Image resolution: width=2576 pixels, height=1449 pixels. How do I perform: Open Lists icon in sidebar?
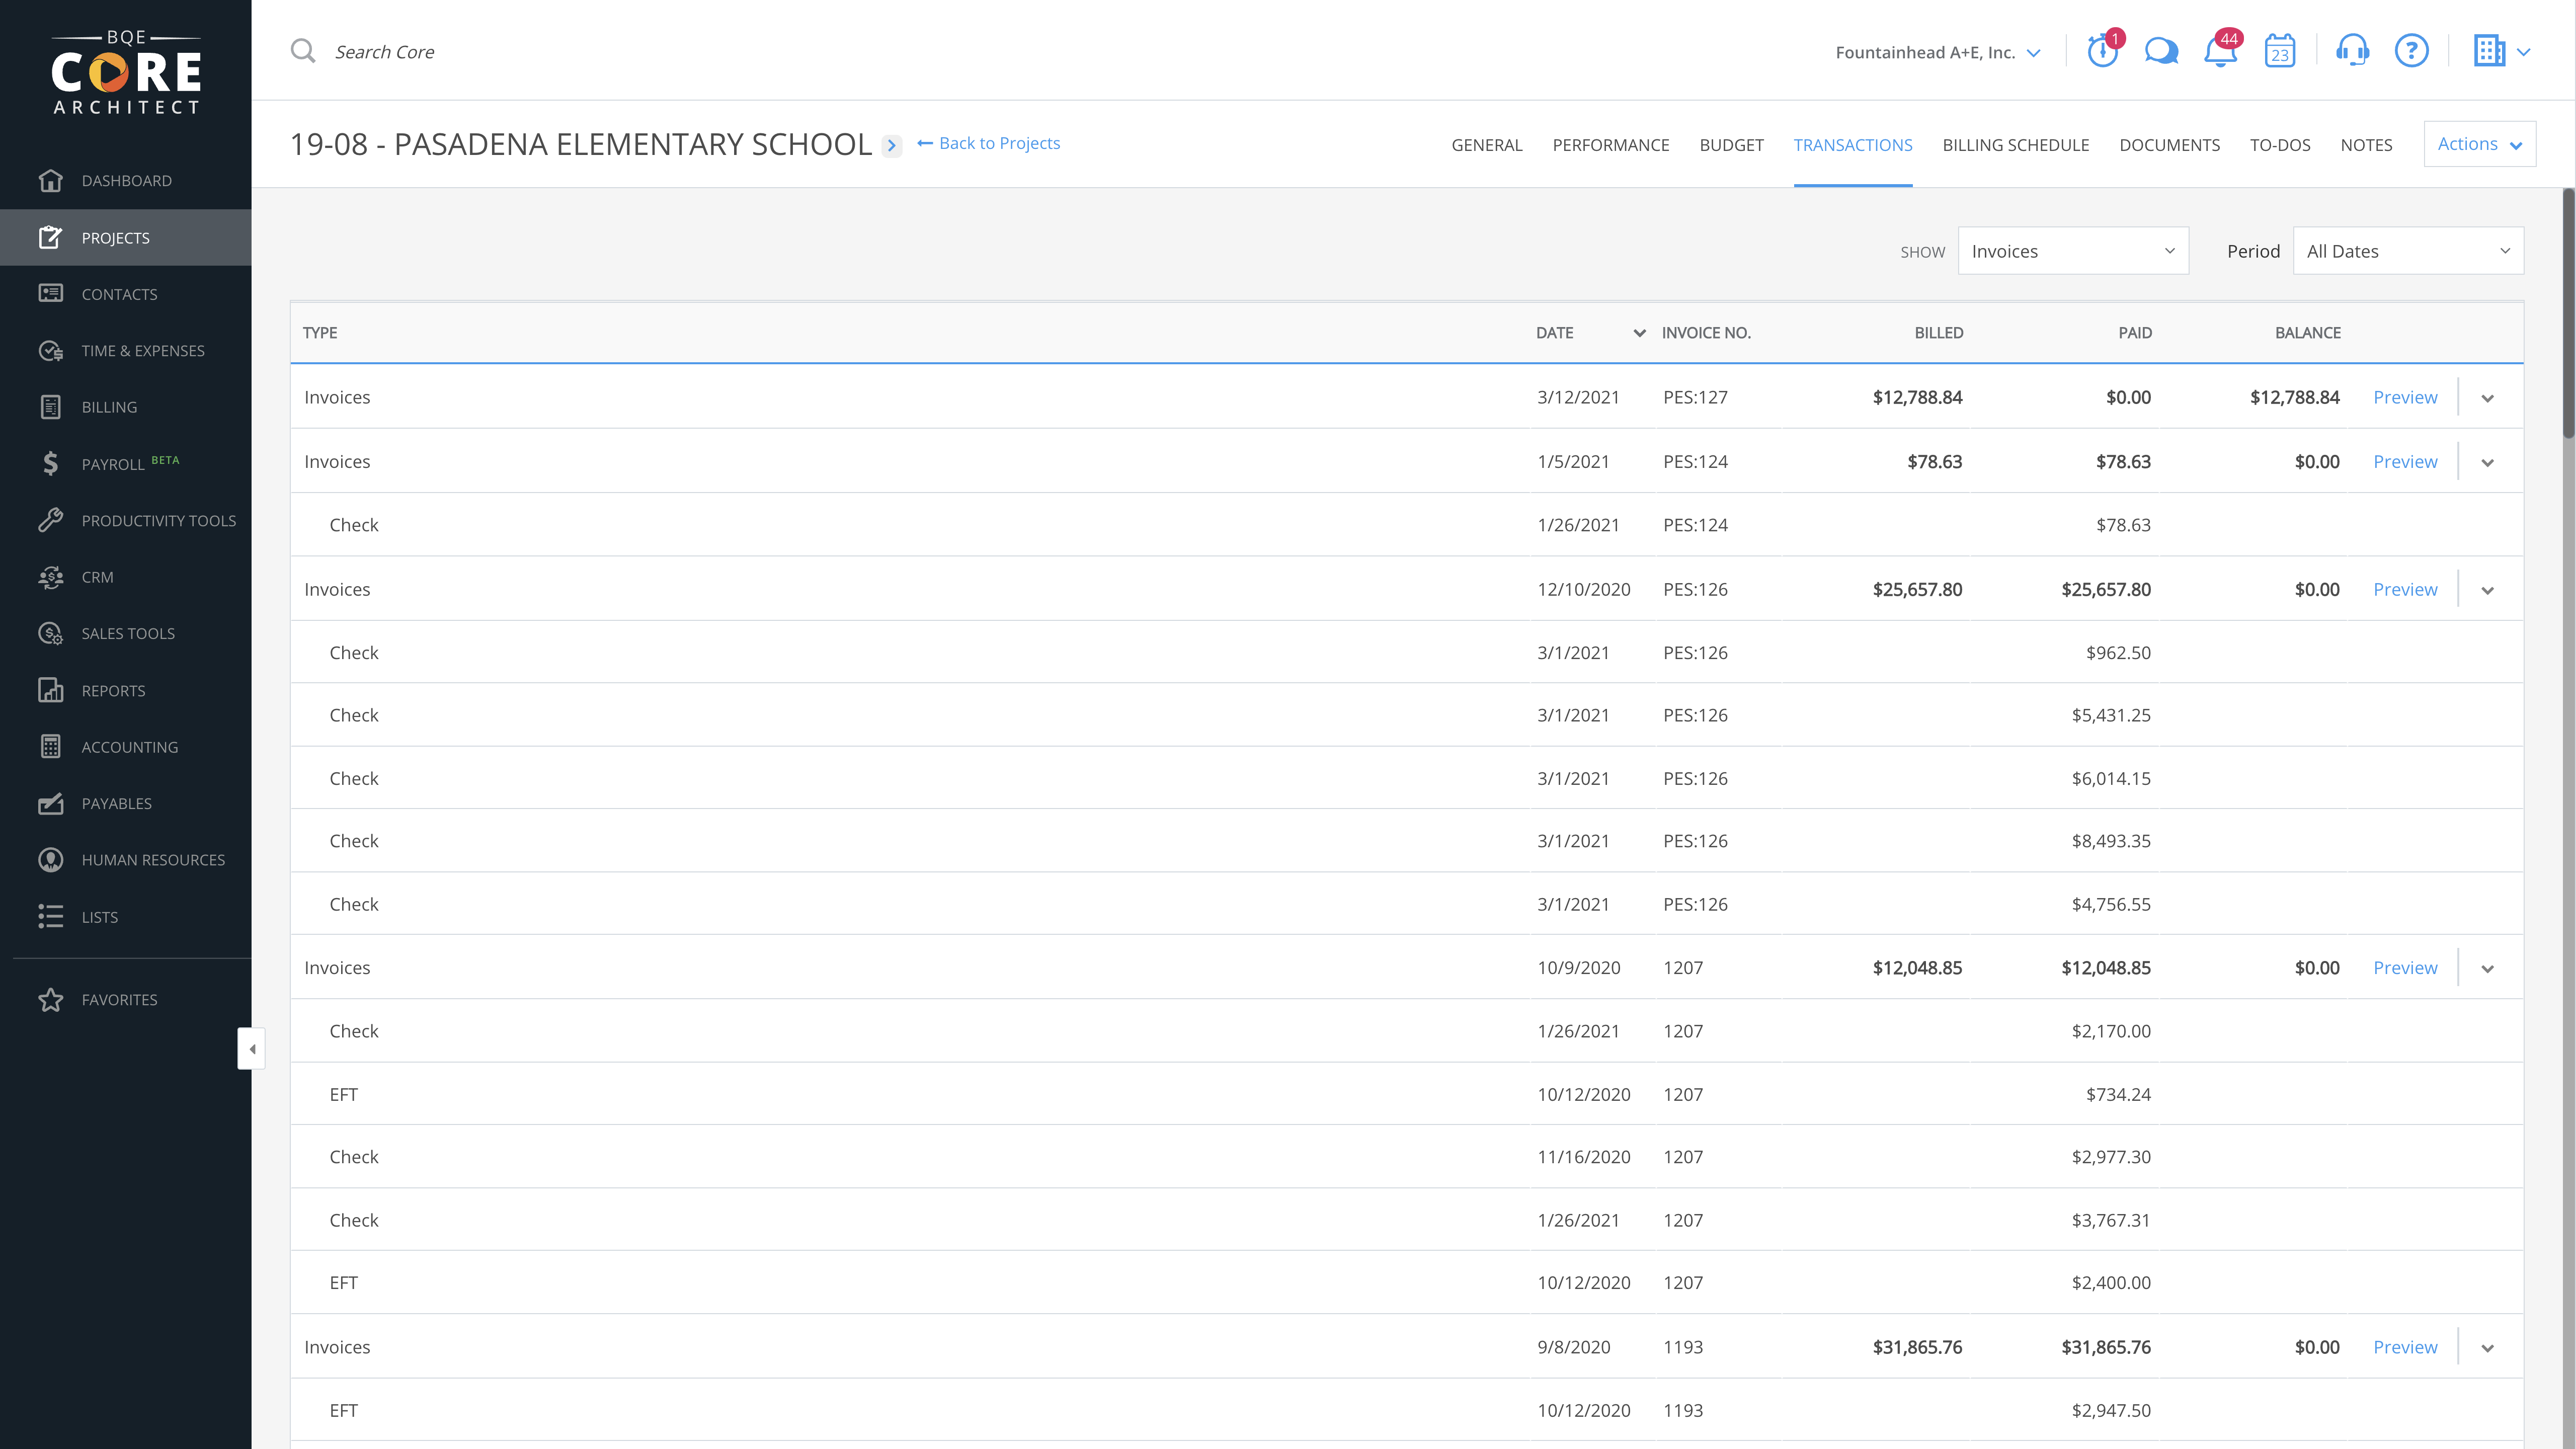51,916
